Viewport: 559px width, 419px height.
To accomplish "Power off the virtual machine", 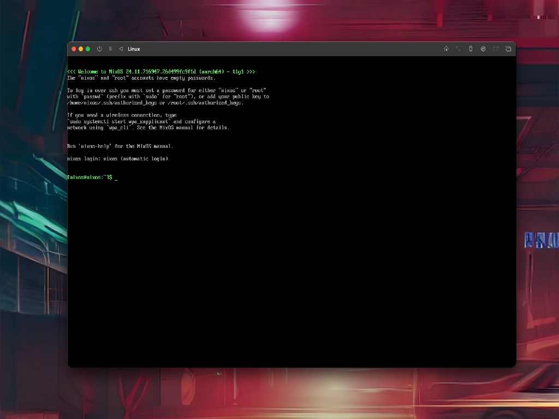I will pos(99,49).
